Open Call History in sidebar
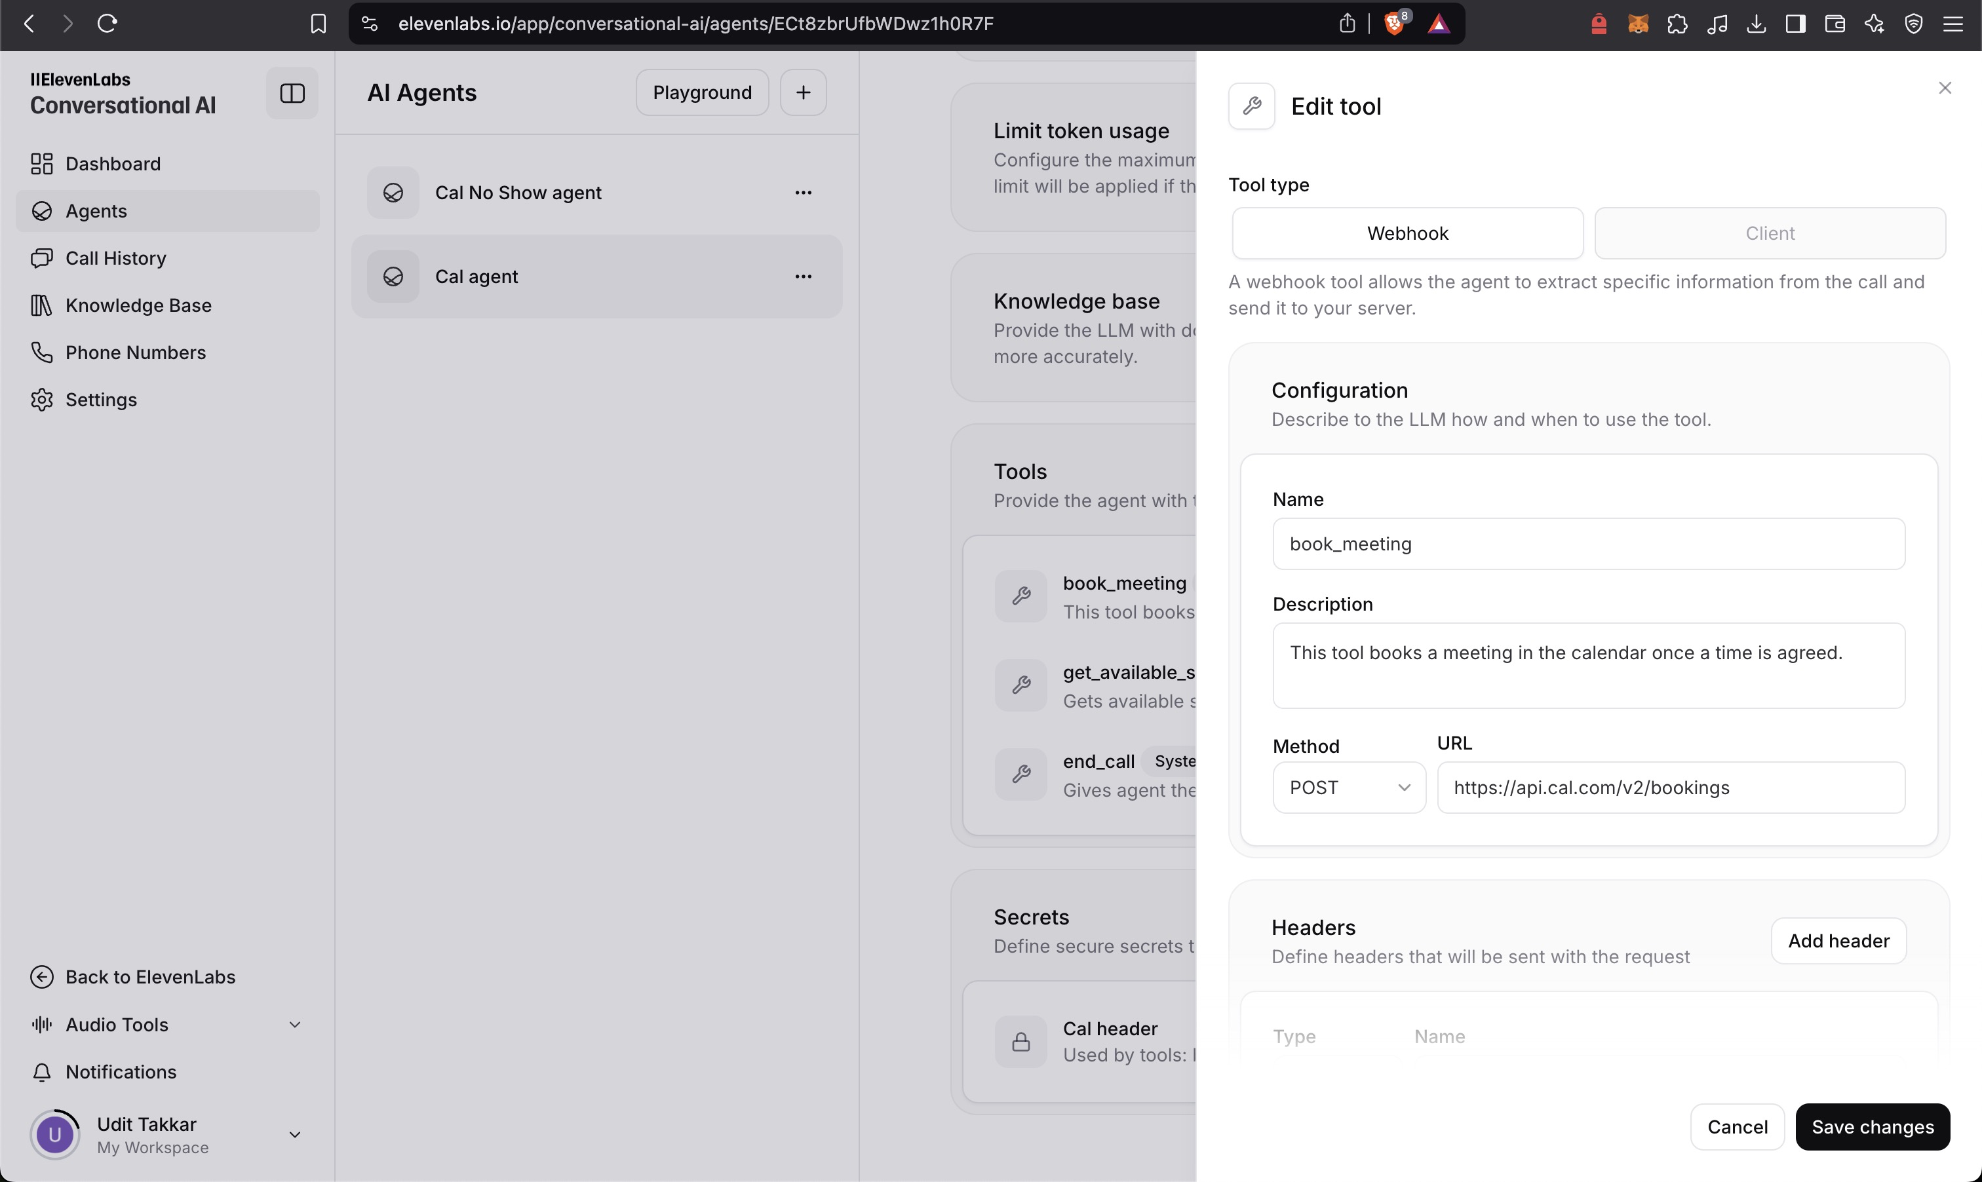This screenshot has height=1182, width=1982. [115, 258]
